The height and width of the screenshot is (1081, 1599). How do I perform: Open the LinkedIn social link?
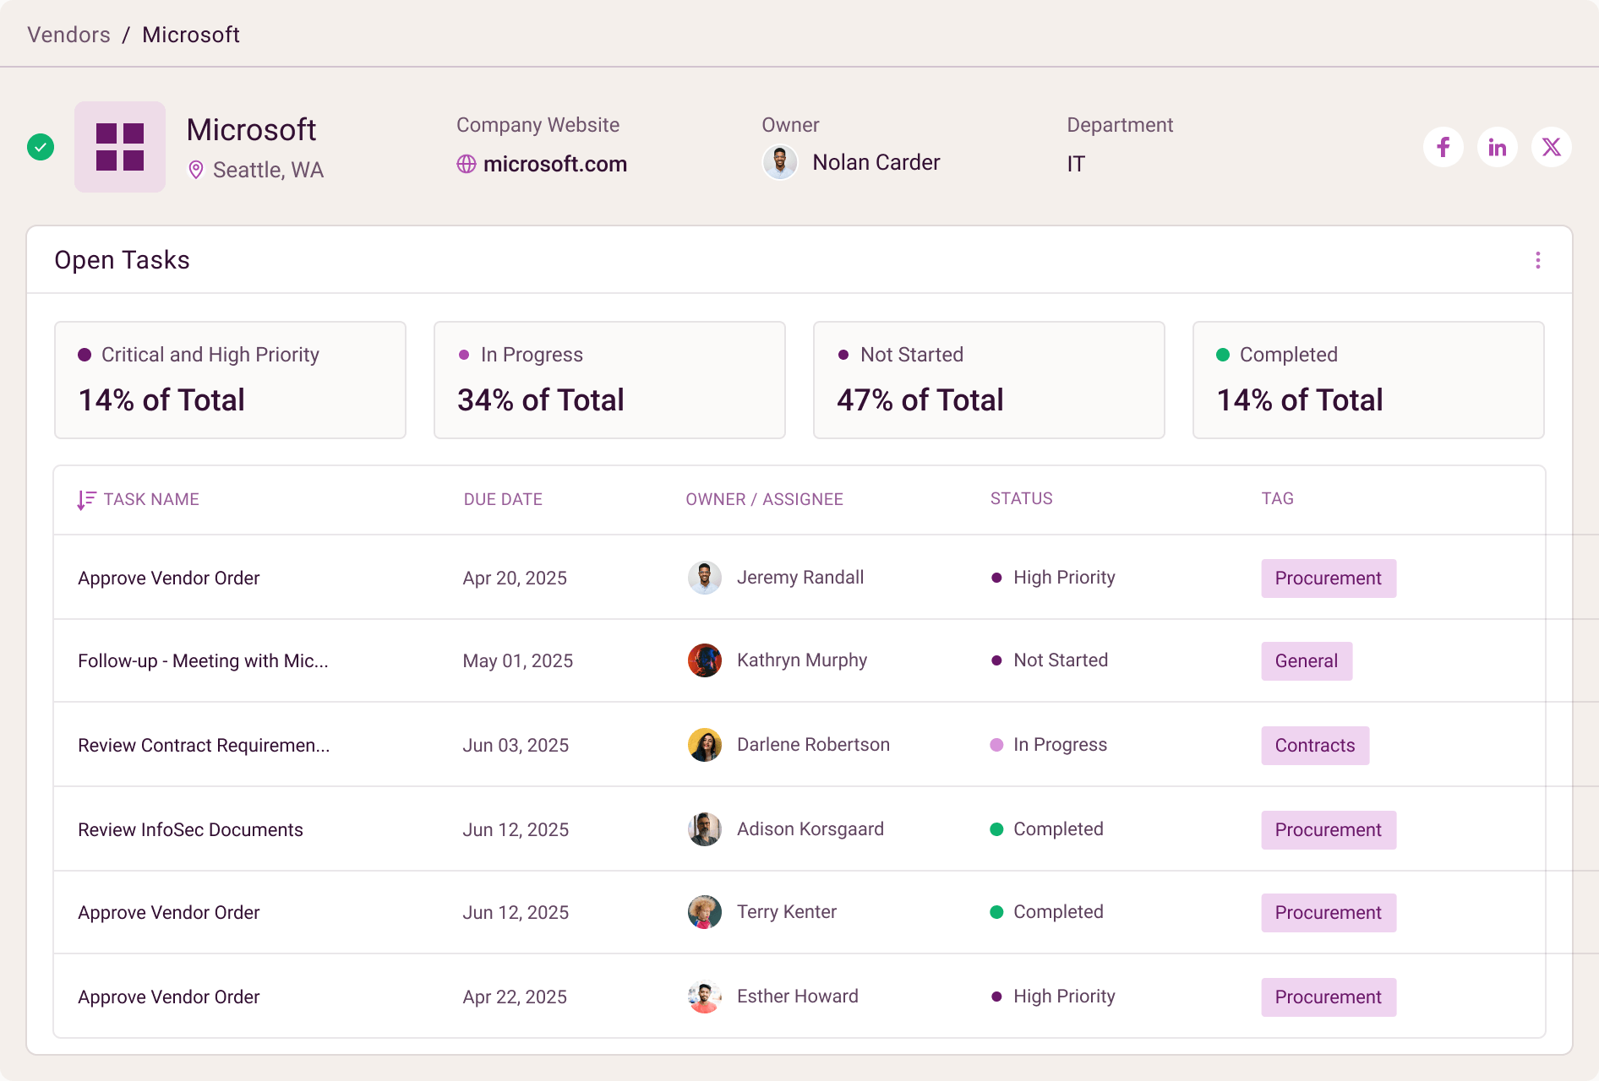(x=1498, y=147)
